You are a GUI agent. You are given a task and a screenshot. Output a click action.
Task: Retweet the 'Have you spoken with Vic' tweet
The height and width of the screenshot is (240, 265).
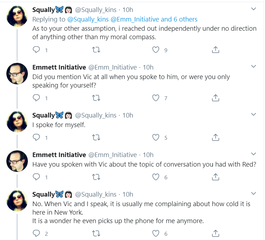(x=96, y=177)
